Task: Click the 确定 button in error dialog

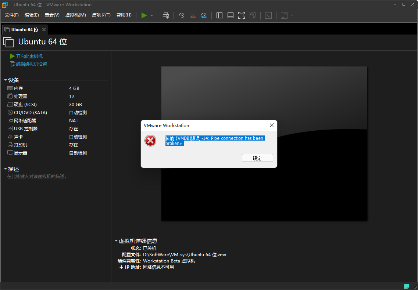Action: coord(257,158)
